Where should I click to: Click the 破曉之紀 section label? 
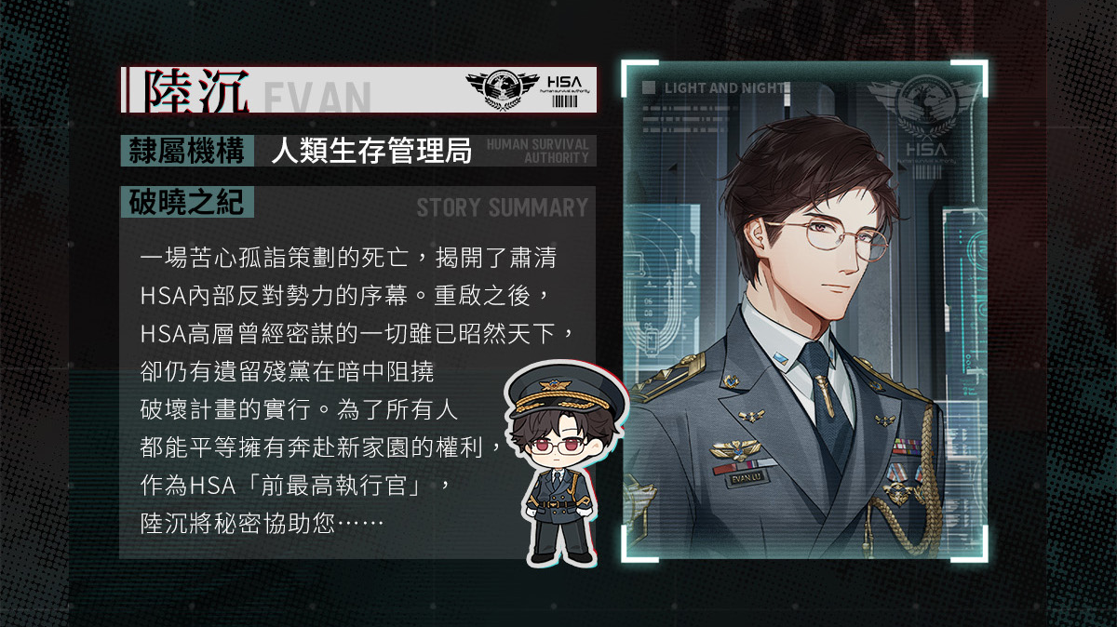(186, 202)
